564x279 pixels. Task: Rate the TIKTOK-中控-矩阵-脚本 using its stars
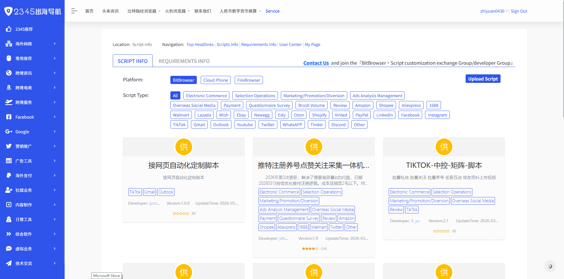[441, 231]
